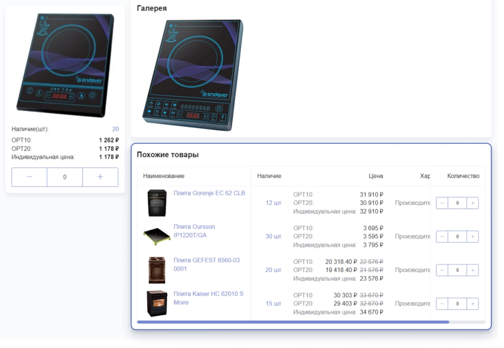Click the Oursson OPT20 price 3 595 ₽
Viewport: 504px width, 348px height.
click(373, 237)
